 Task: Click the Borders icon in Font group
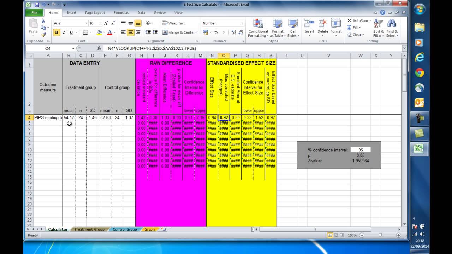point(85,32)
